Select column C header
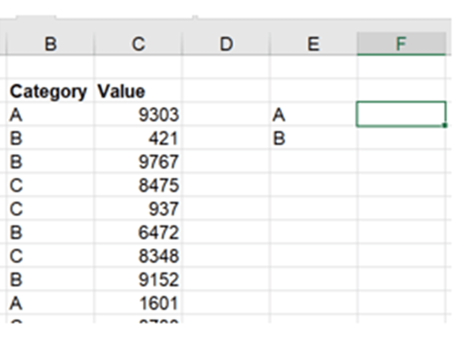Viewport: 460px width, 345px height. (138, 44)
